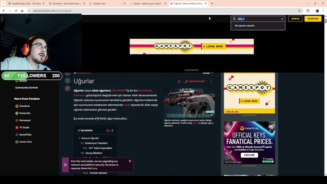Open the extensions puzzle icon

tap(308, 11)
